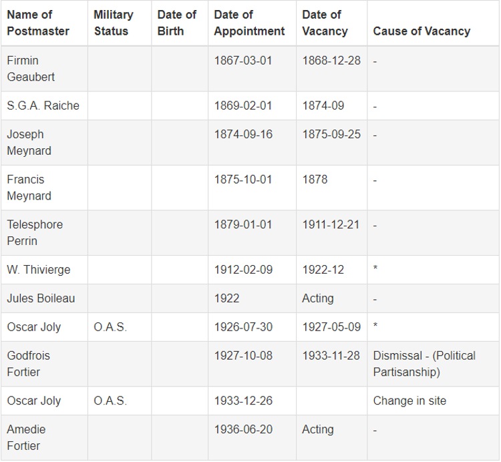Click the 'Cause of Vacancy' column header
The width and height of the screenshot is (501, 462).
[x=422, y=31]
